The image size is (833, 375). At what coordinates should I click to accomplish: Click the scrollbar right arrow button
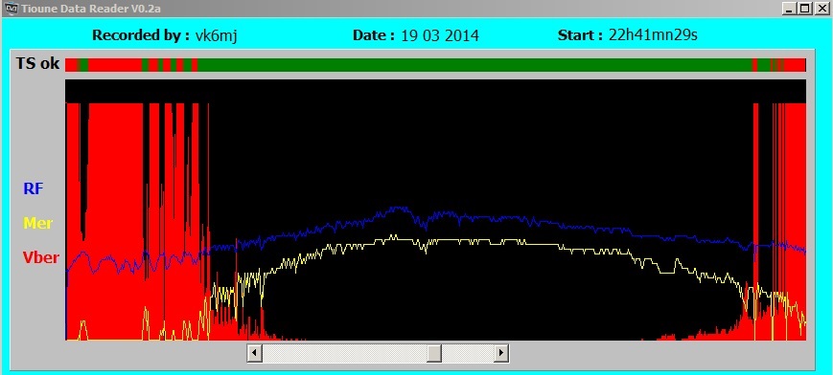pyautogui.click(x=501, y=353)
